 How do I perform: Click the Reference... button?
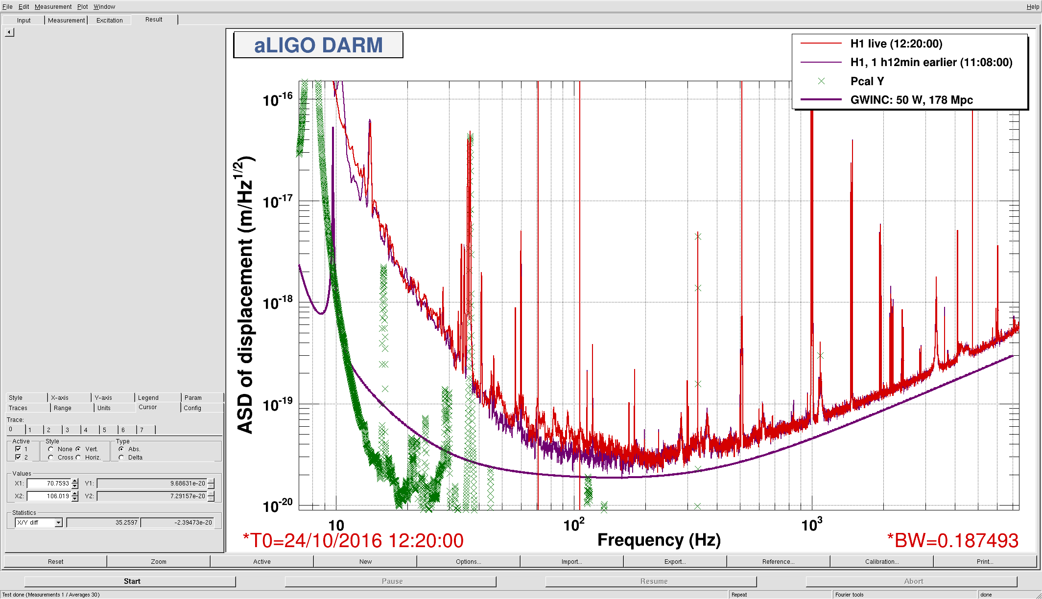pos(779,561)
